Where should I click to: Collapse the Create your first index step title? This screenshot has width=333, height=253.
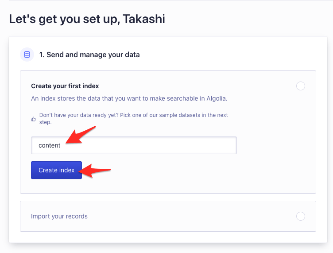point(65,86)
